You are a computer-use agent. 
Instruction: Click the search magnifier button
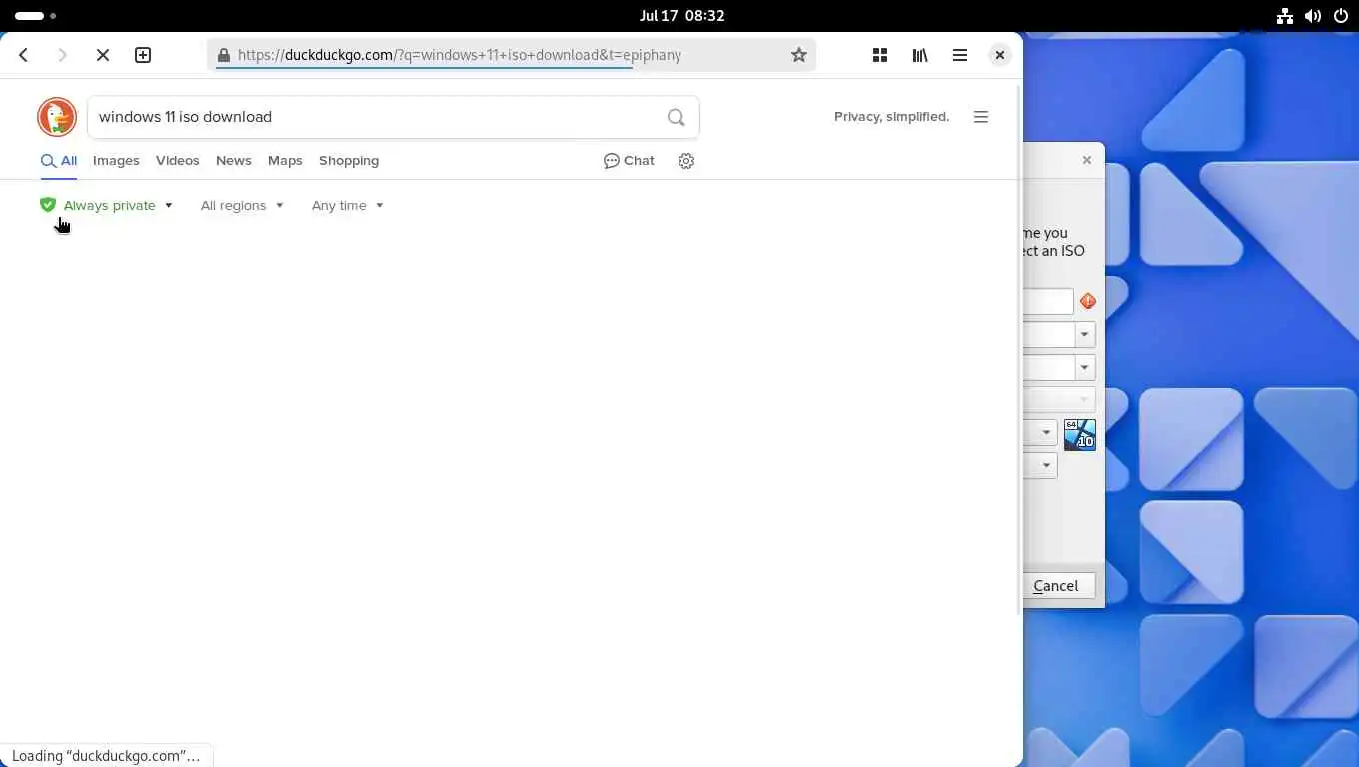click(x=677, y=117)
